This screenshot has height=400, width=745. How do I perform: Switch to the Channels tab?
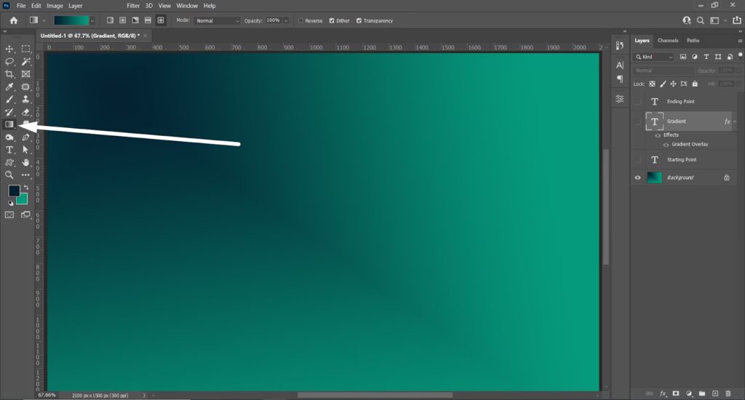(x=667, y=41)
